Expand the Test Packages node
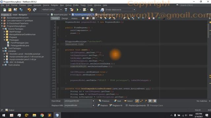The image size is (211, 118). click(x=3, y=48)
